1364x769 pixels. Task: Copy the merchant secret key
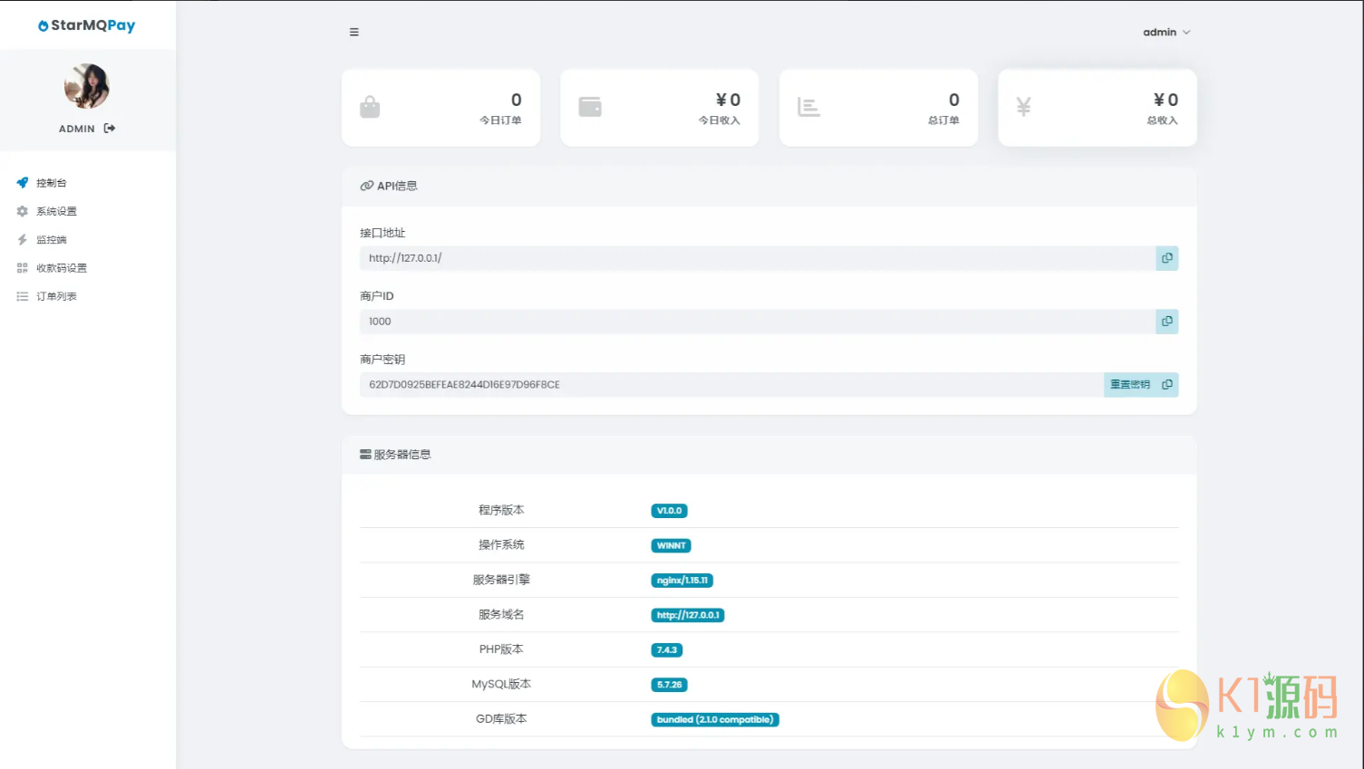pyautogui.click(x=1167, y=385)
